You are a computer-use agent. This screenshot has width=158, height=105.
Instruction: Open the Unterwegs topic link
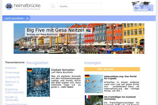pyautogui.click(x=12, y=72)
